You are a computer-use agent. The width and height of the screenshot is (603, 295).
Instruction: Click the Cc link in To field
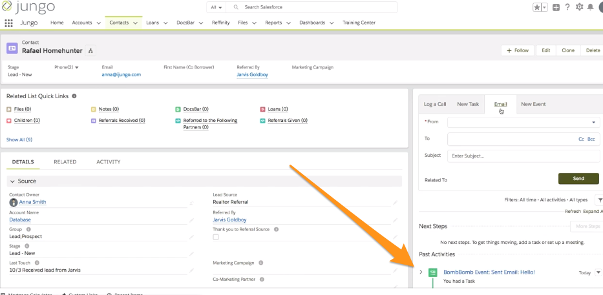pyautogui.click(x=582, y=139)
